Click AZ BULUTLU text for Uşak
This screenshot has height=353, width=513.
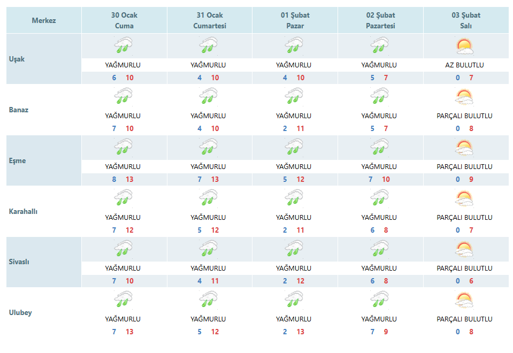click(464, 65)
